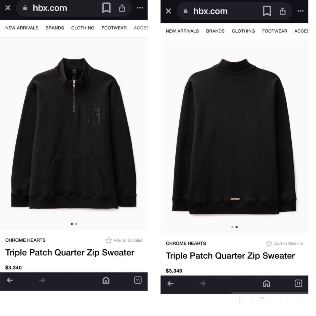Open the three-dot menu in right browser
Viewport: 316px width, 316px height.
(x=301, y=11)
